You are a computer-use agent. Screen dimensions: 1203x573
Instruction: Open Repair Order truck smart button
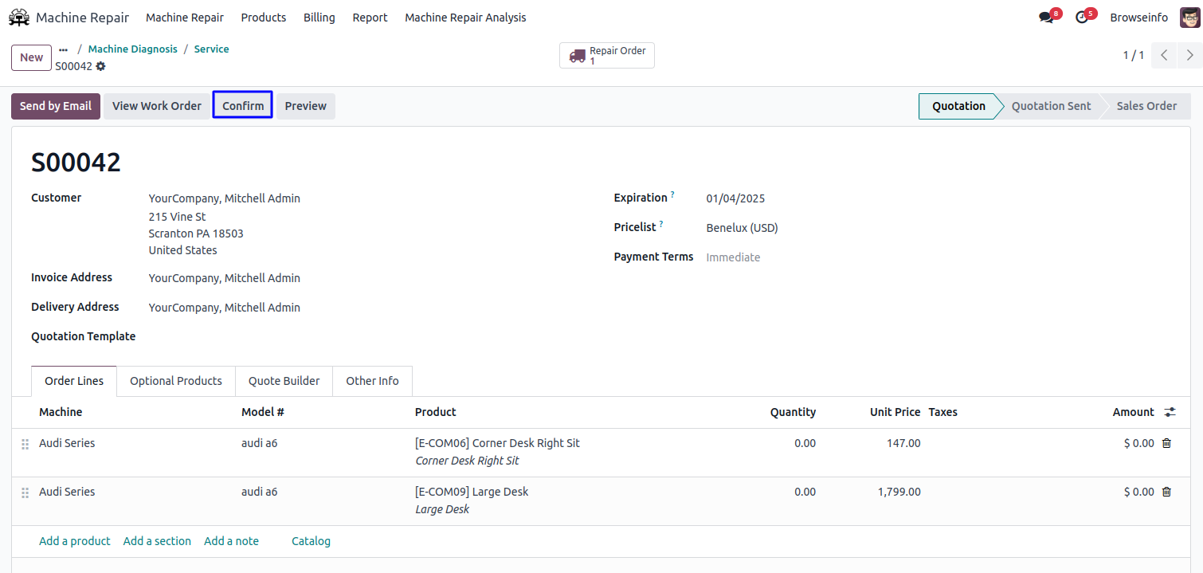pyautogui.click(x=607, y=56)
